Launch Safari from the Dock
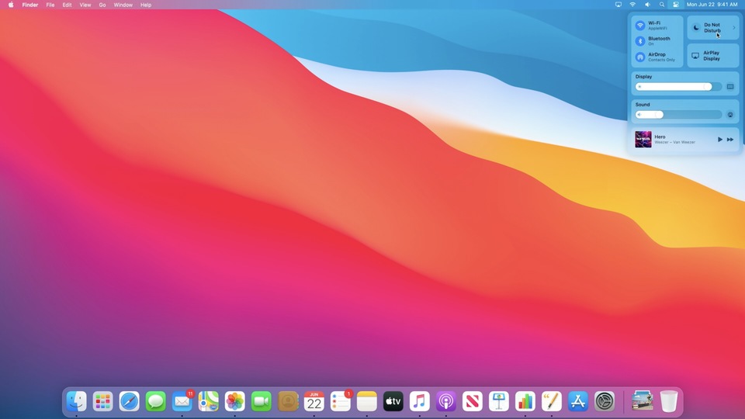 point(130,401)
